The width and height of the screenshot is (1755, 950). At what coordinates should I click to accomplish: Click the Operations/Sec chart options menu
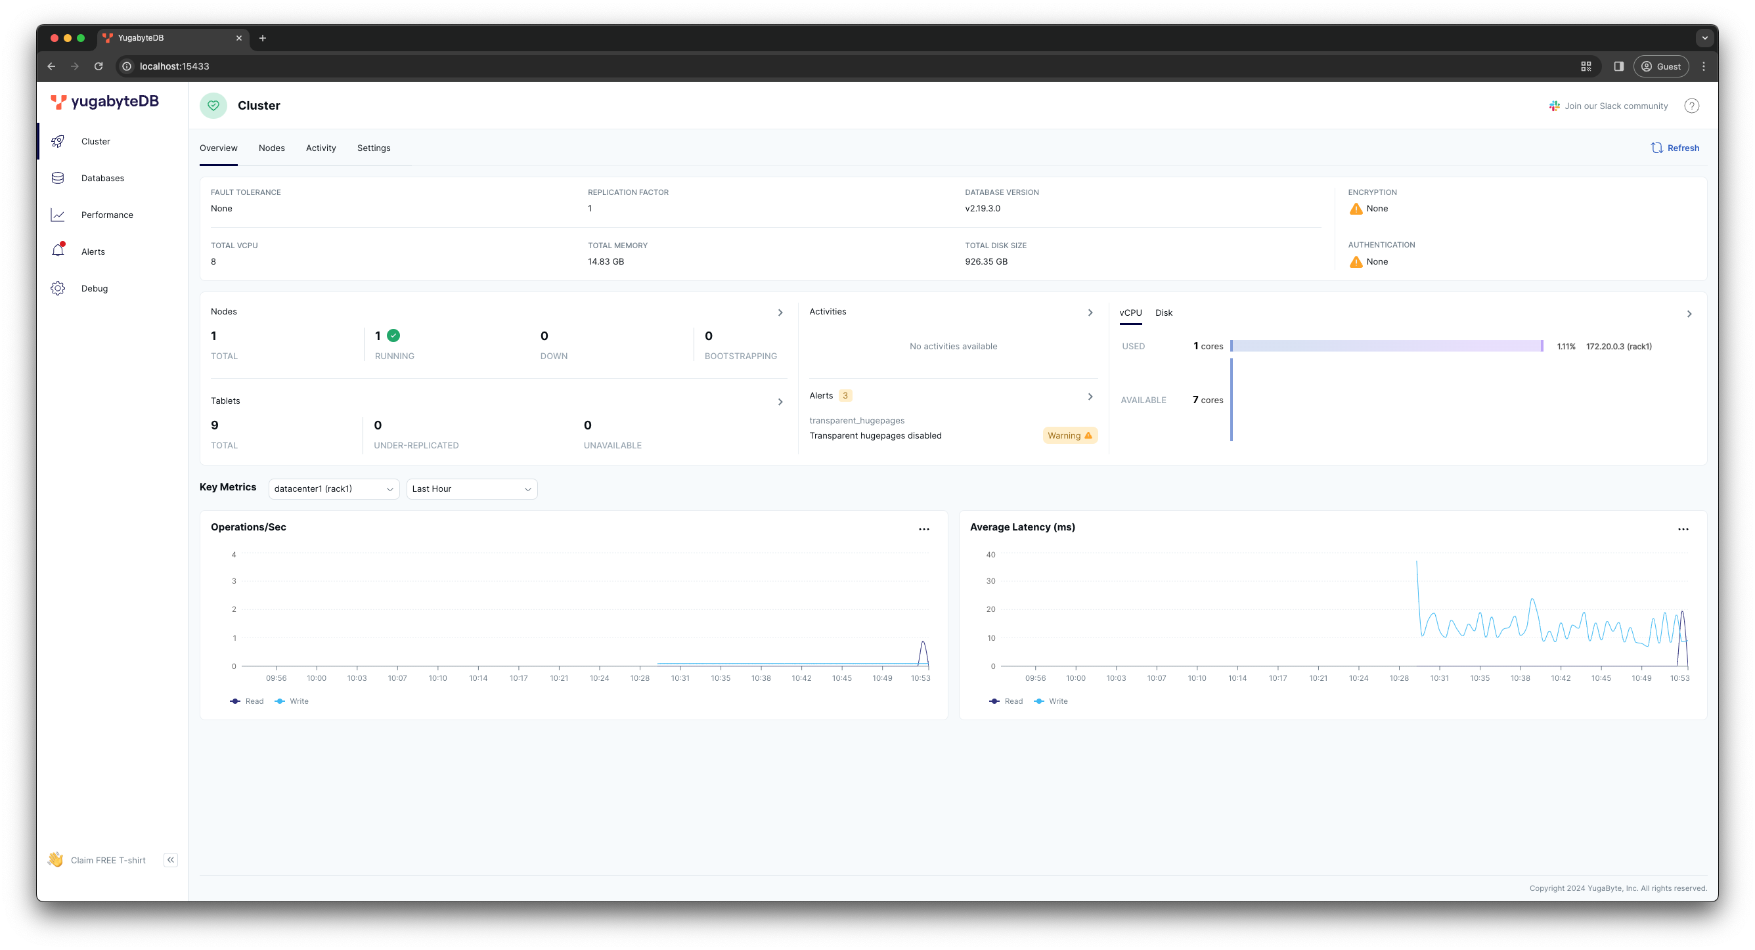923,529
